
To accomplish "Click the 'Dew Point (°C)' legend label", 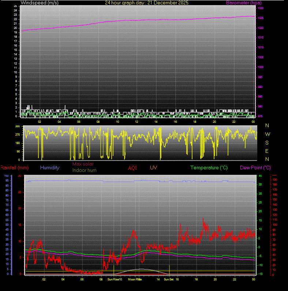I will pos(255,168).
